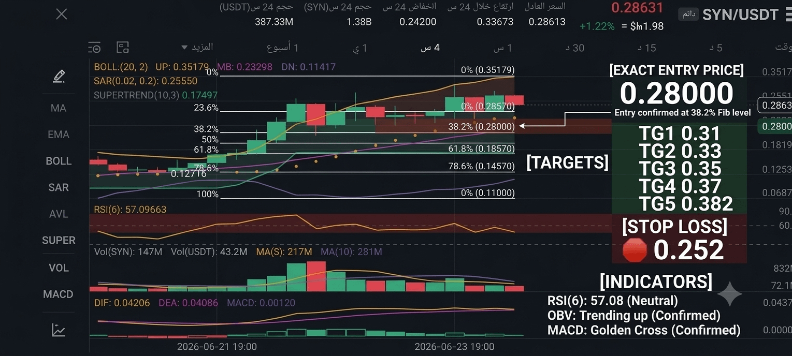The height and width of the screenshot is (356, 792).
Task: Select the 30 د timeframe tab
Action: 574,48
